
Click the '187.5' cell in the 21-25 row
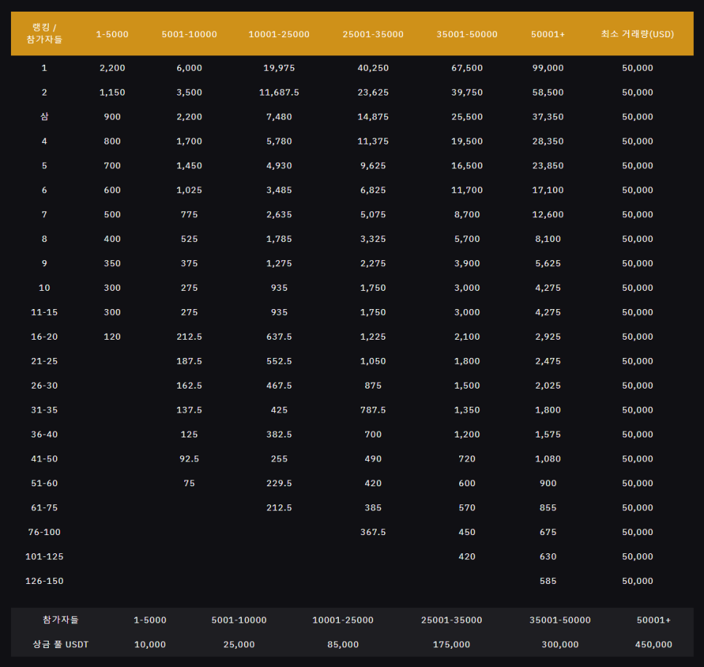[x=189, y=361]
